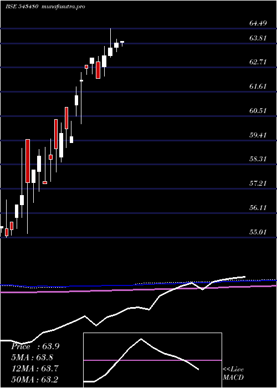
Task: Click the munafasutra.pro site label
Action: click(64, 7)
